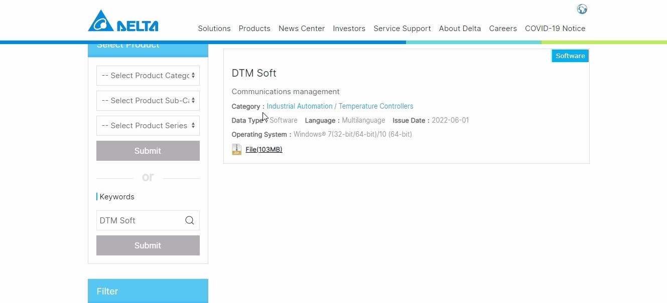Screen dimensions: 667x303
Task: Click Submit under the product dropdowns
Action: 148,151
